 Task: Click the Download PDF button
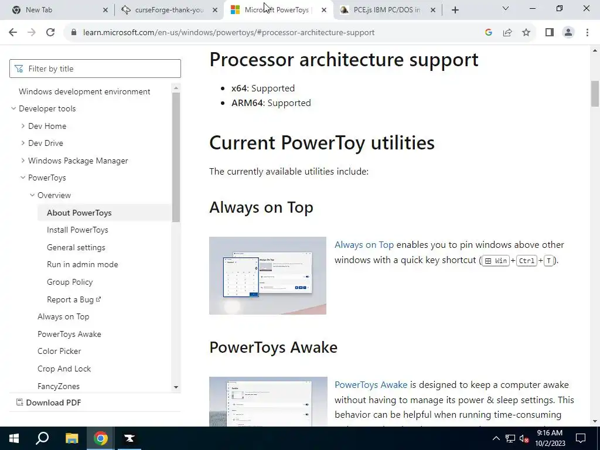(x=49, y=403)
